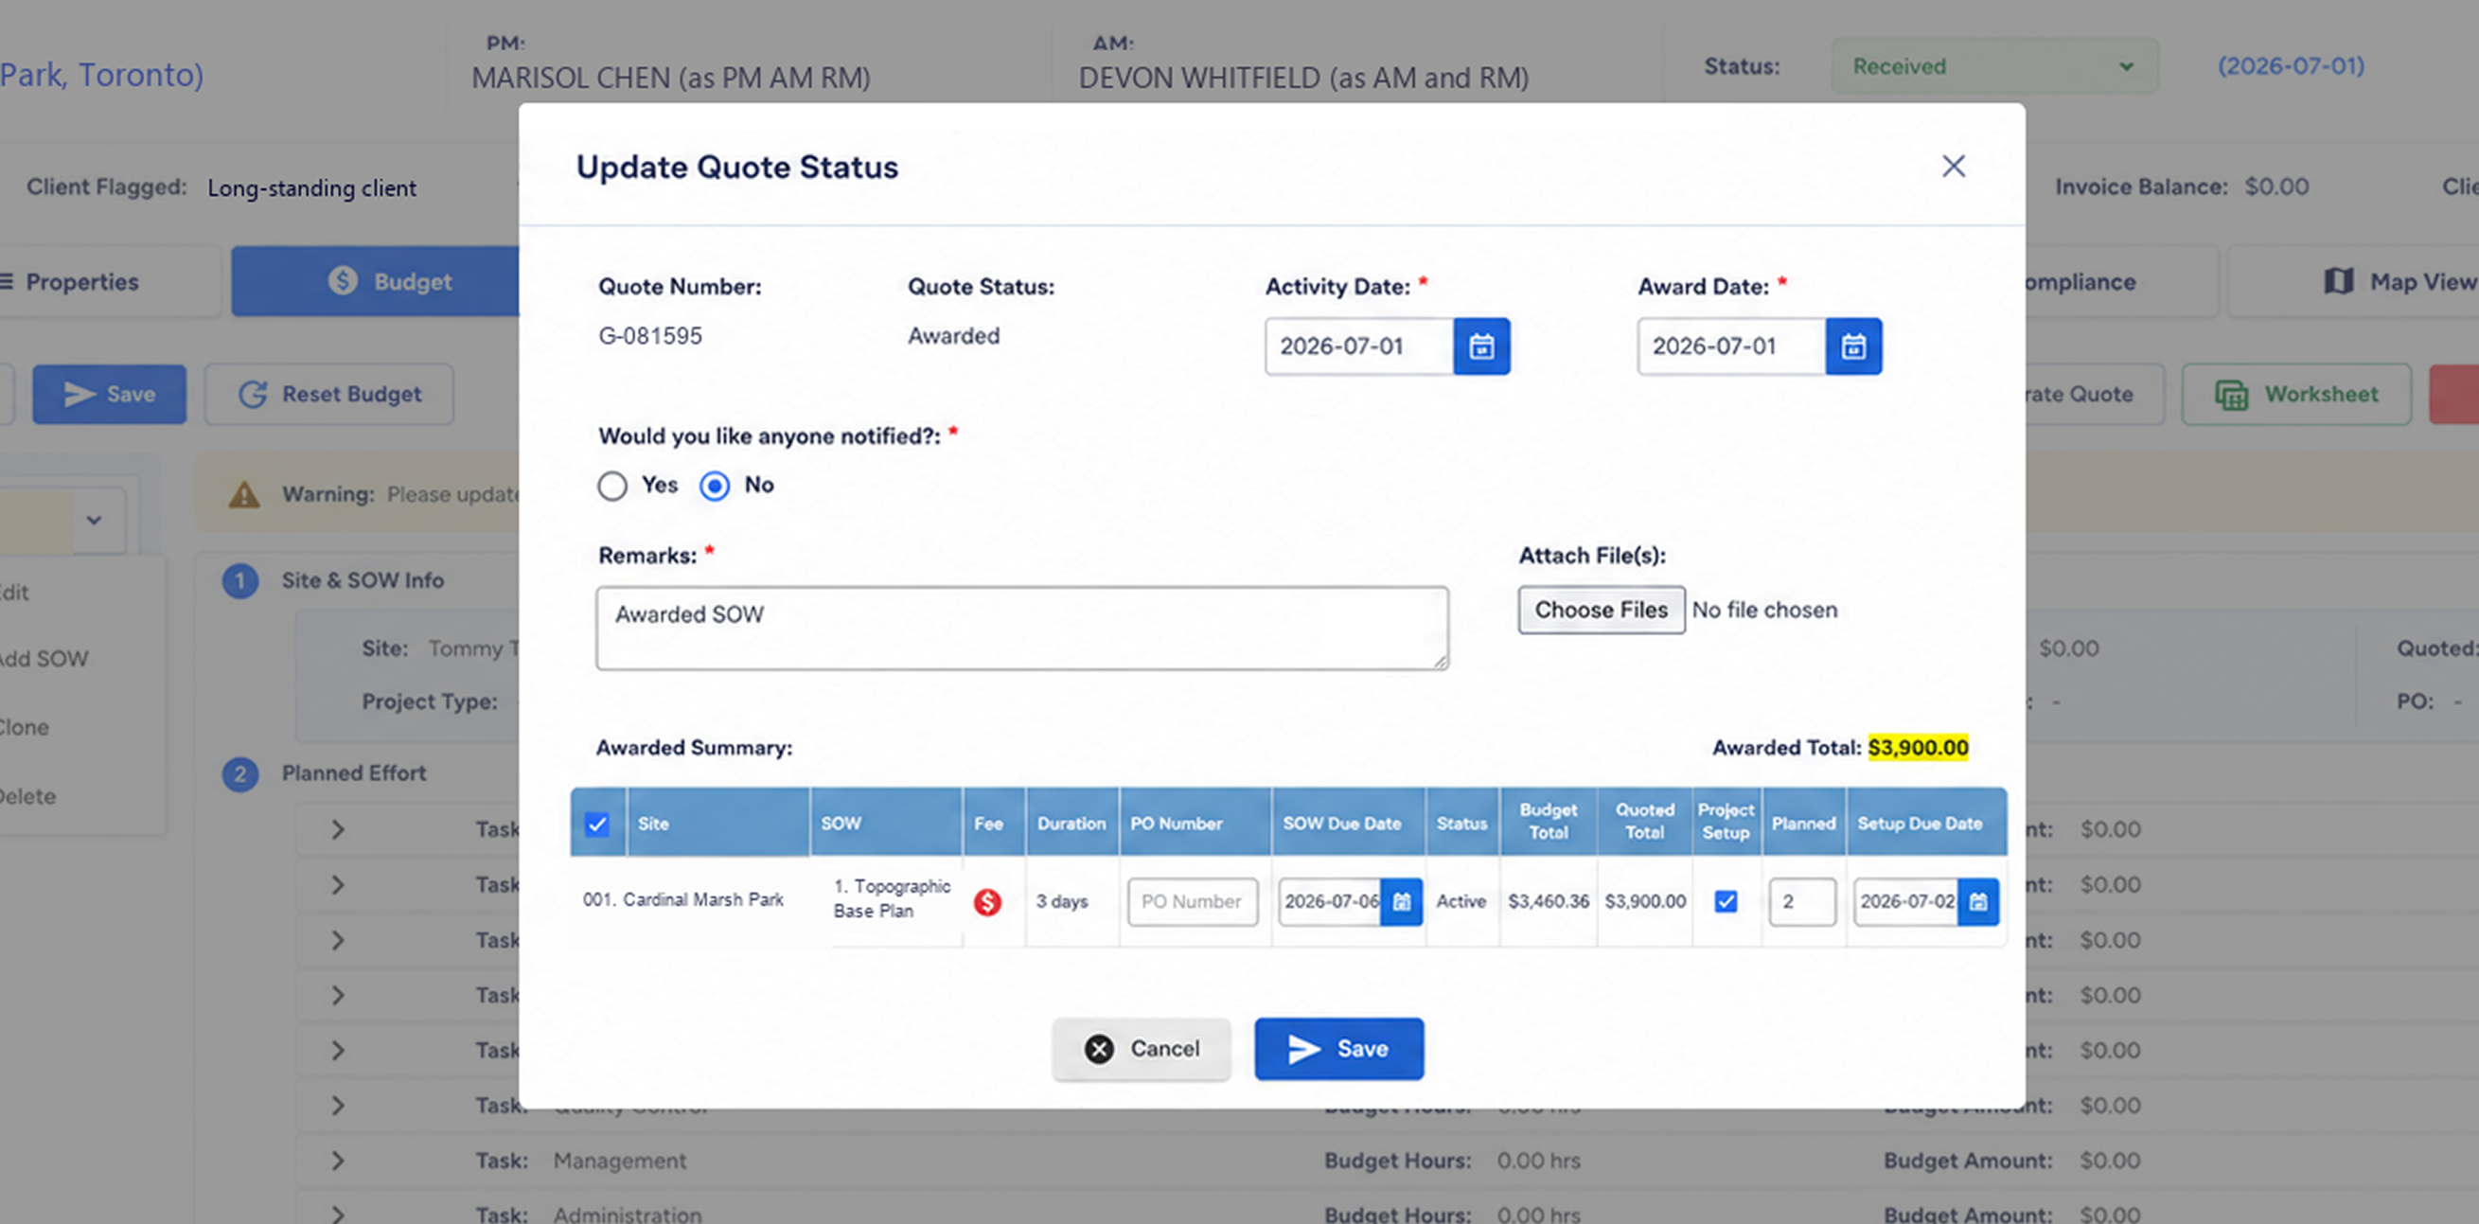This screenshot has width=2479, height=1224.
Task: Expand the Management task row
Action: [337, 1161]
